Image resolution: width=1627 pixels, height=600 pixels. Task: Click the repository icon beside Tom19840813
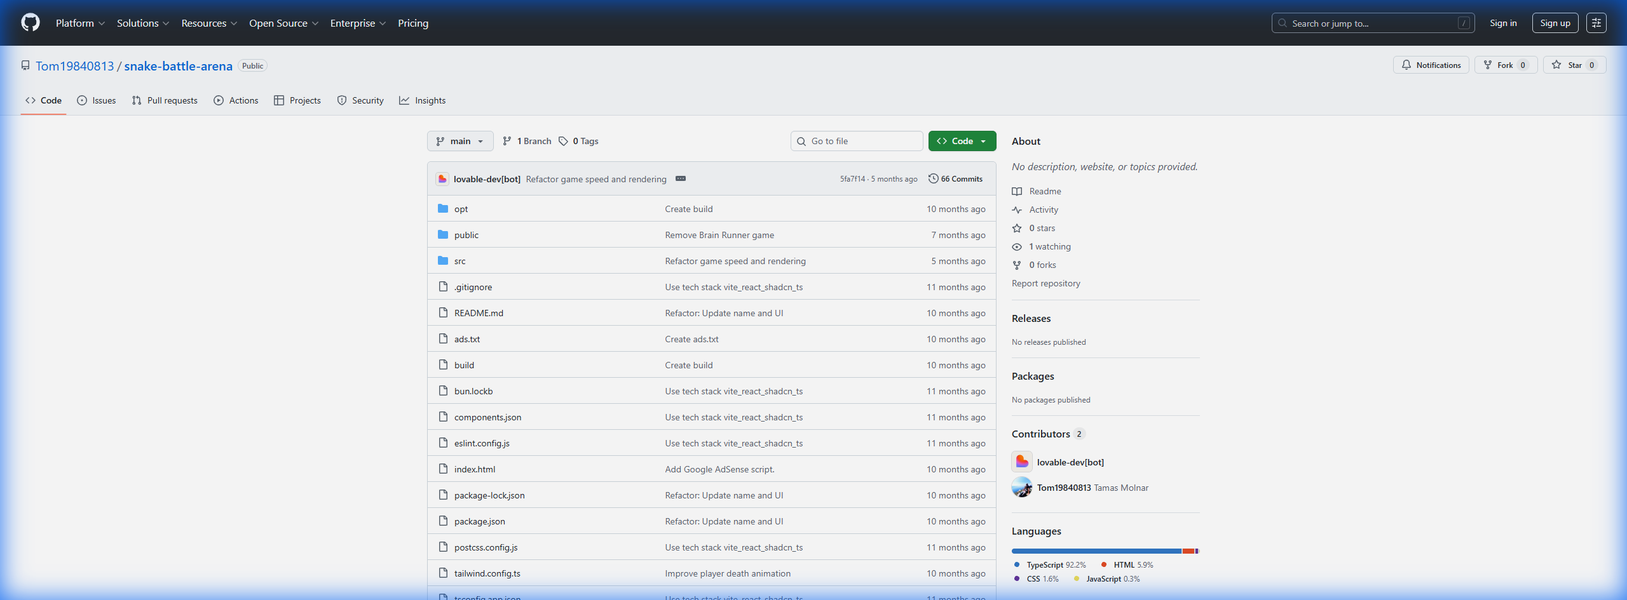tap(25, 65)
